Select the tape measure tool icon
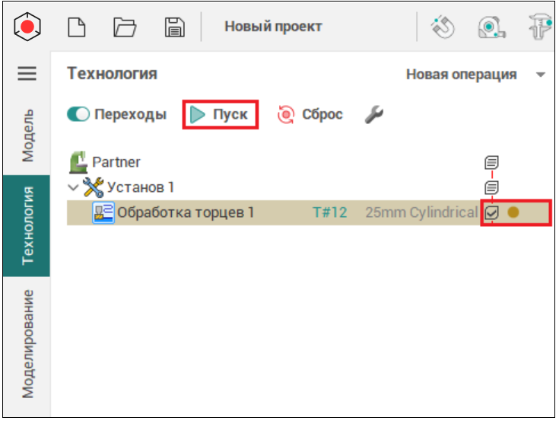This screenshot has width=559, height=424. [491, 27]
